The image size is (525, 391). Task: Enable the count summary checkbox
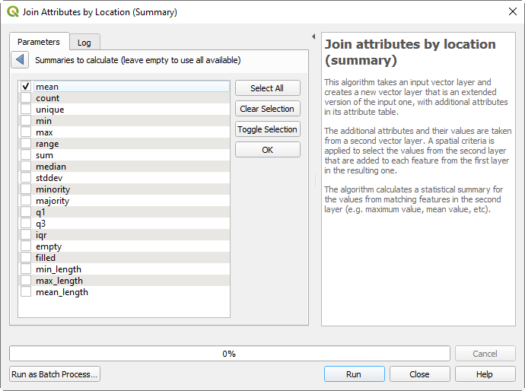(26, 97)
